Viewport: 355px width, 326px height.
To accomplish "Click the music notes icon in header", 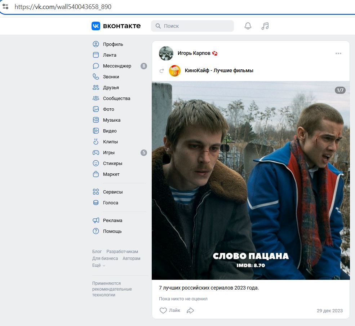I will coord(265,26).
